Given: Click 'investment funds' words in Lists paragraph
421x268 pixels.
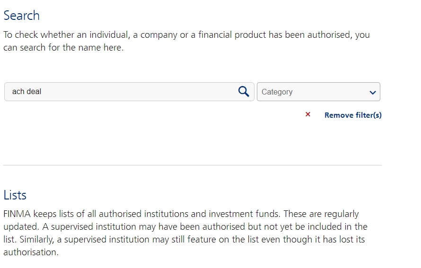Looking at the screenshot, I should click(x=245, y=214).
